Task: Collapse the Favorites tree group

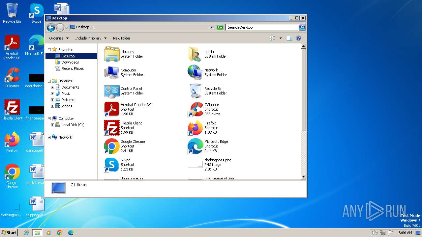Action: [x=49, y=50]
